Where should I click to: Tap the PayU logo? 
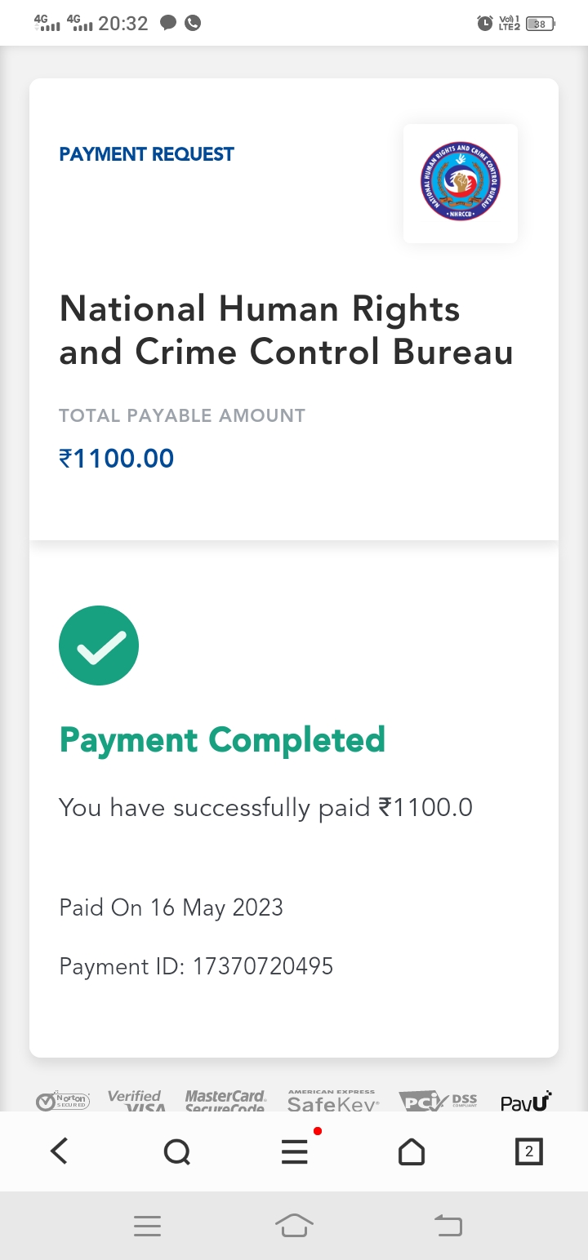pos(526,1102)
